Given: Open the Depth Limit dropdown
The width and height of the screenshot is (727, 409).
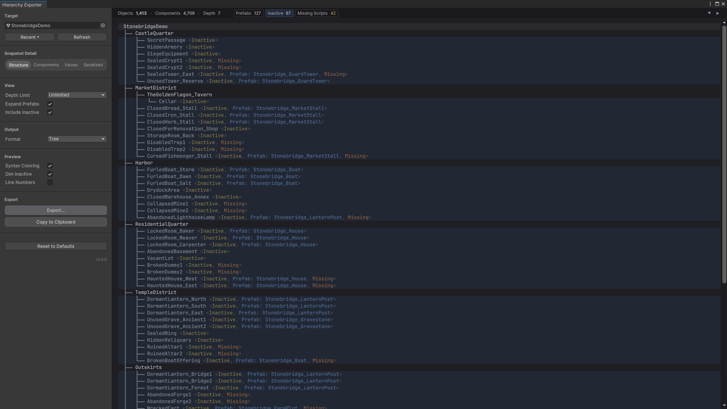Looking at the screenshot, I should point(77,95).
